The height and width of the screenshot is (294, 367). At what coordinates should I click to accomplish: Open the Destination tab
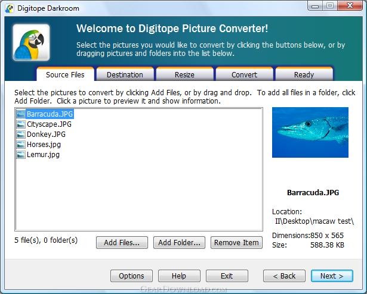click(x=125, y=74)
